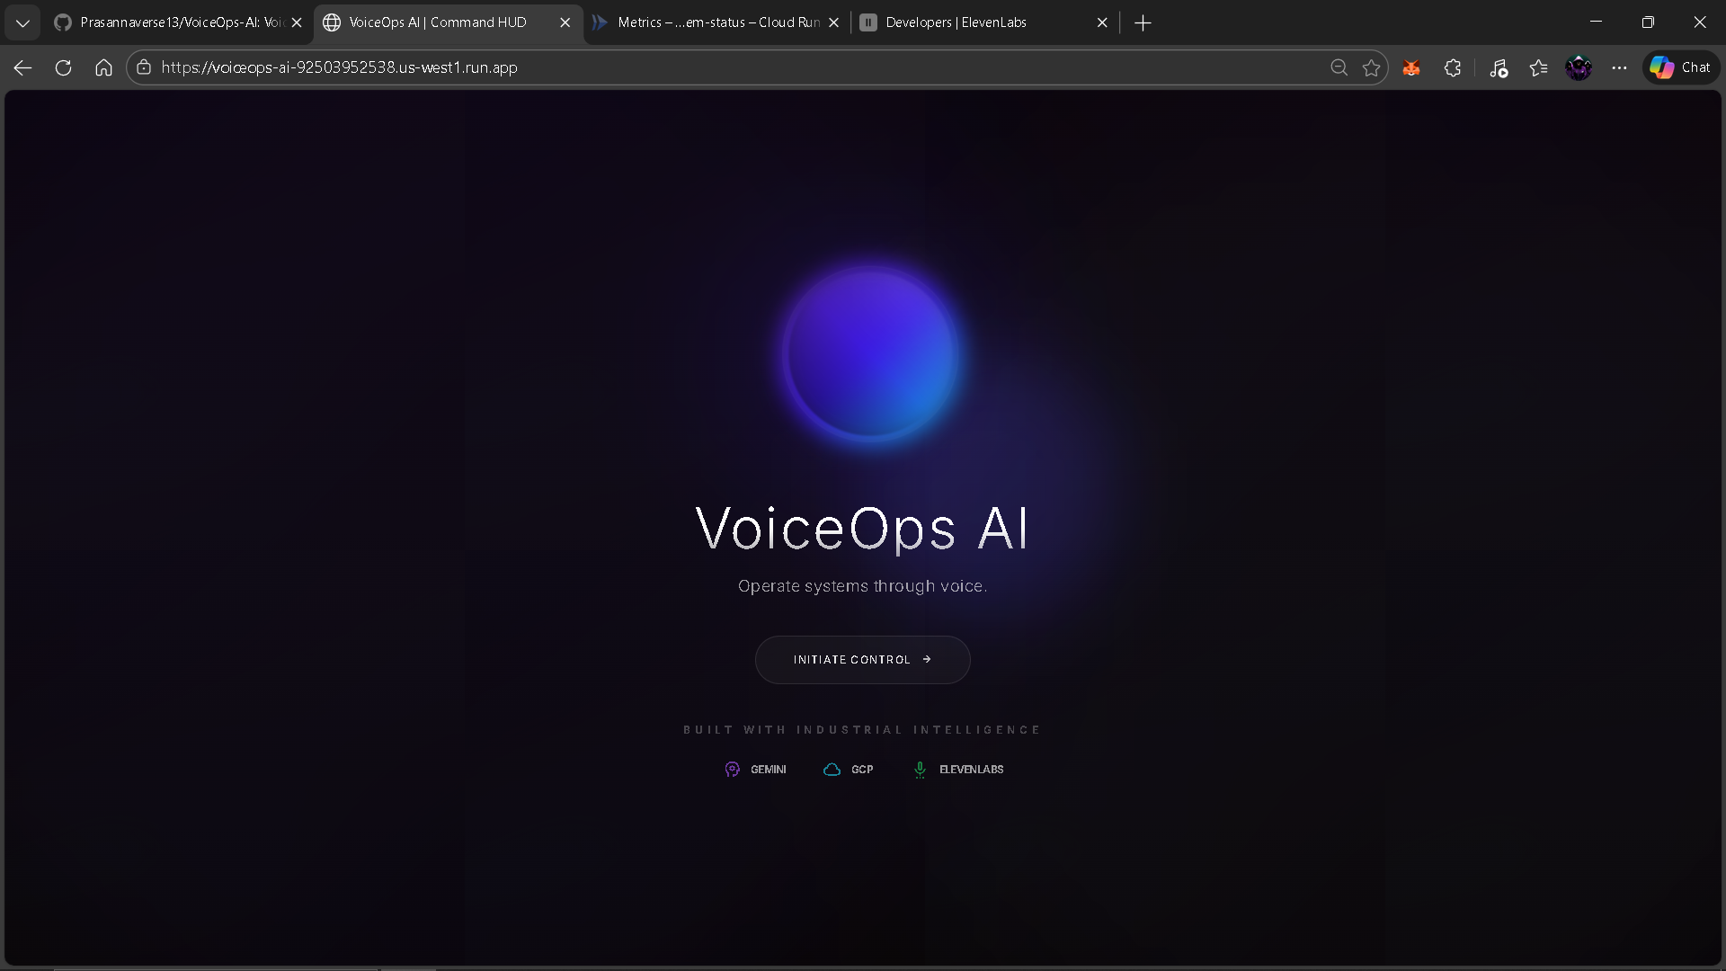Viewport: 1726px width, 971px height.
Task: Open the zoom magnifier in address bar
Action: (1339, 67)
